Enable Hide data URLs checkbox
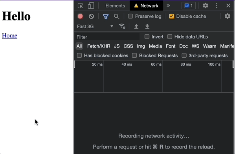235x154 pixels. (x=170, y=37)
